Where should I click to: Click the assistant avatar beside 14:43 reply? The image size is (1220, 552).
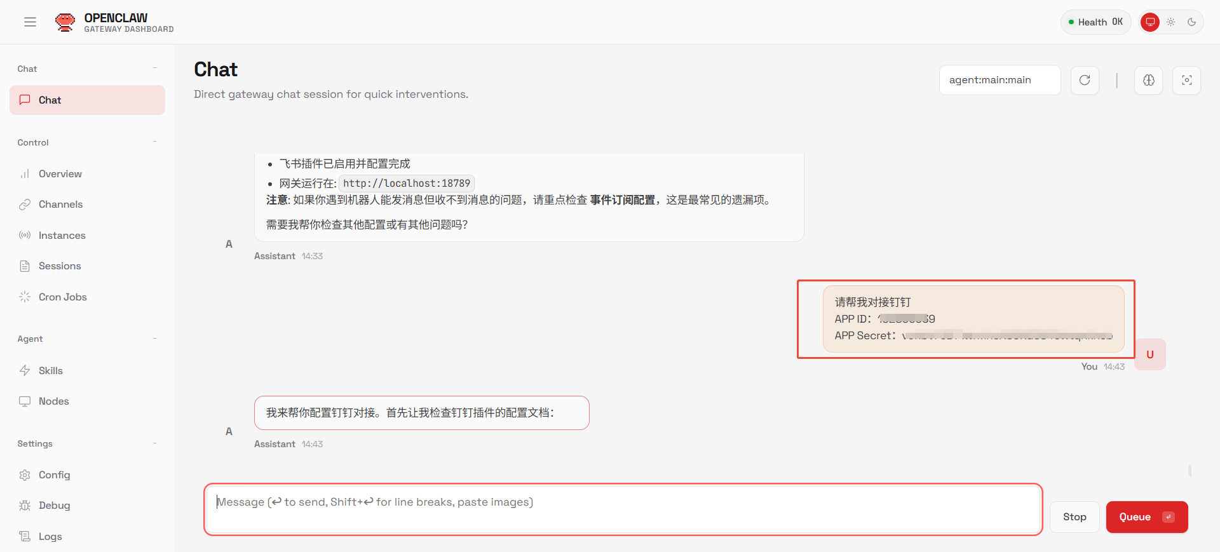coord(229,432)
